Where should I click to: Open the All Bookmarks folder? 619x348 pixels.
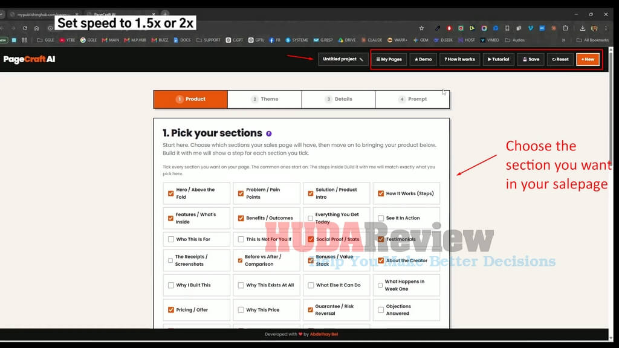592,40
